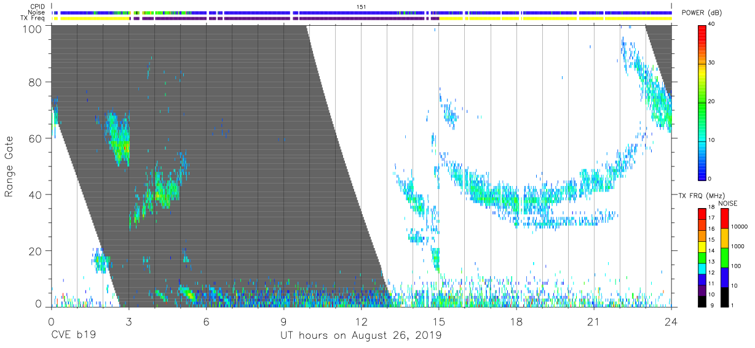The image size is (755, 348).
Task: Click y-axis tick label "60"
Action: 35,139
